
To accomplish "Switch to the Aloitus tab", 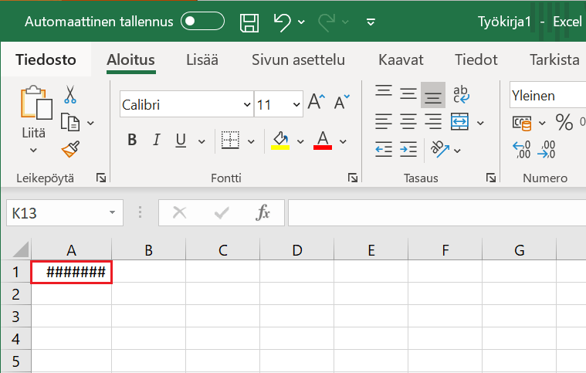I will click(130, 59).
